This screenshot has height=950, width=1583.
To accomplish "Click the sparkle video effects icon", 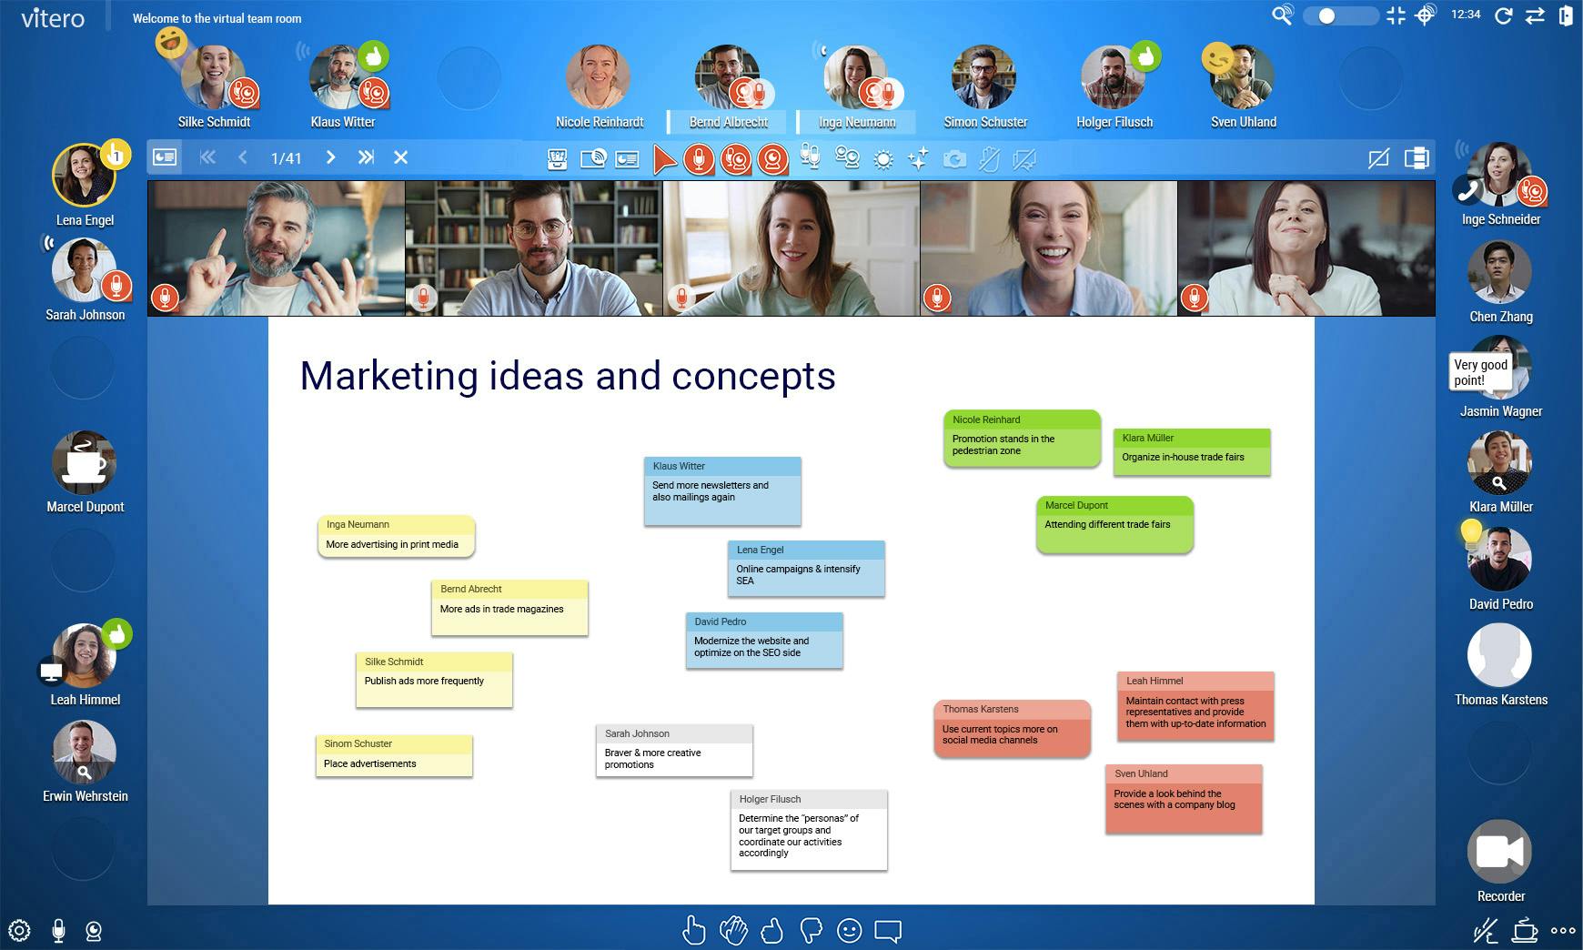I will coord(917,157).
